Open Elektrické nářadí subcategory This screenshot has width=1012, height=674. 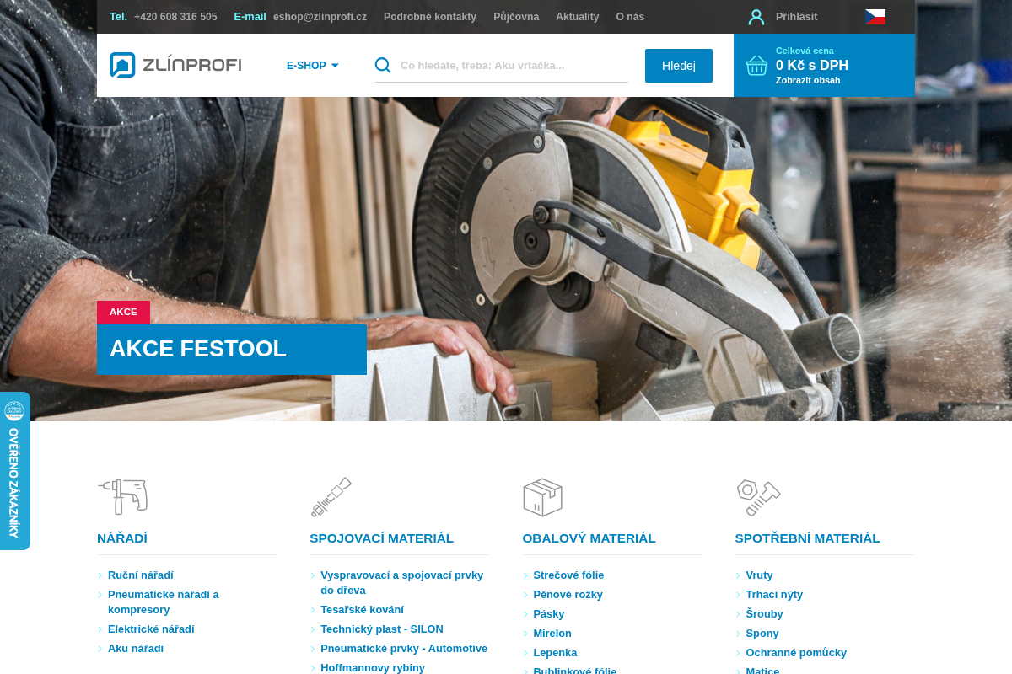pos(151,629)
